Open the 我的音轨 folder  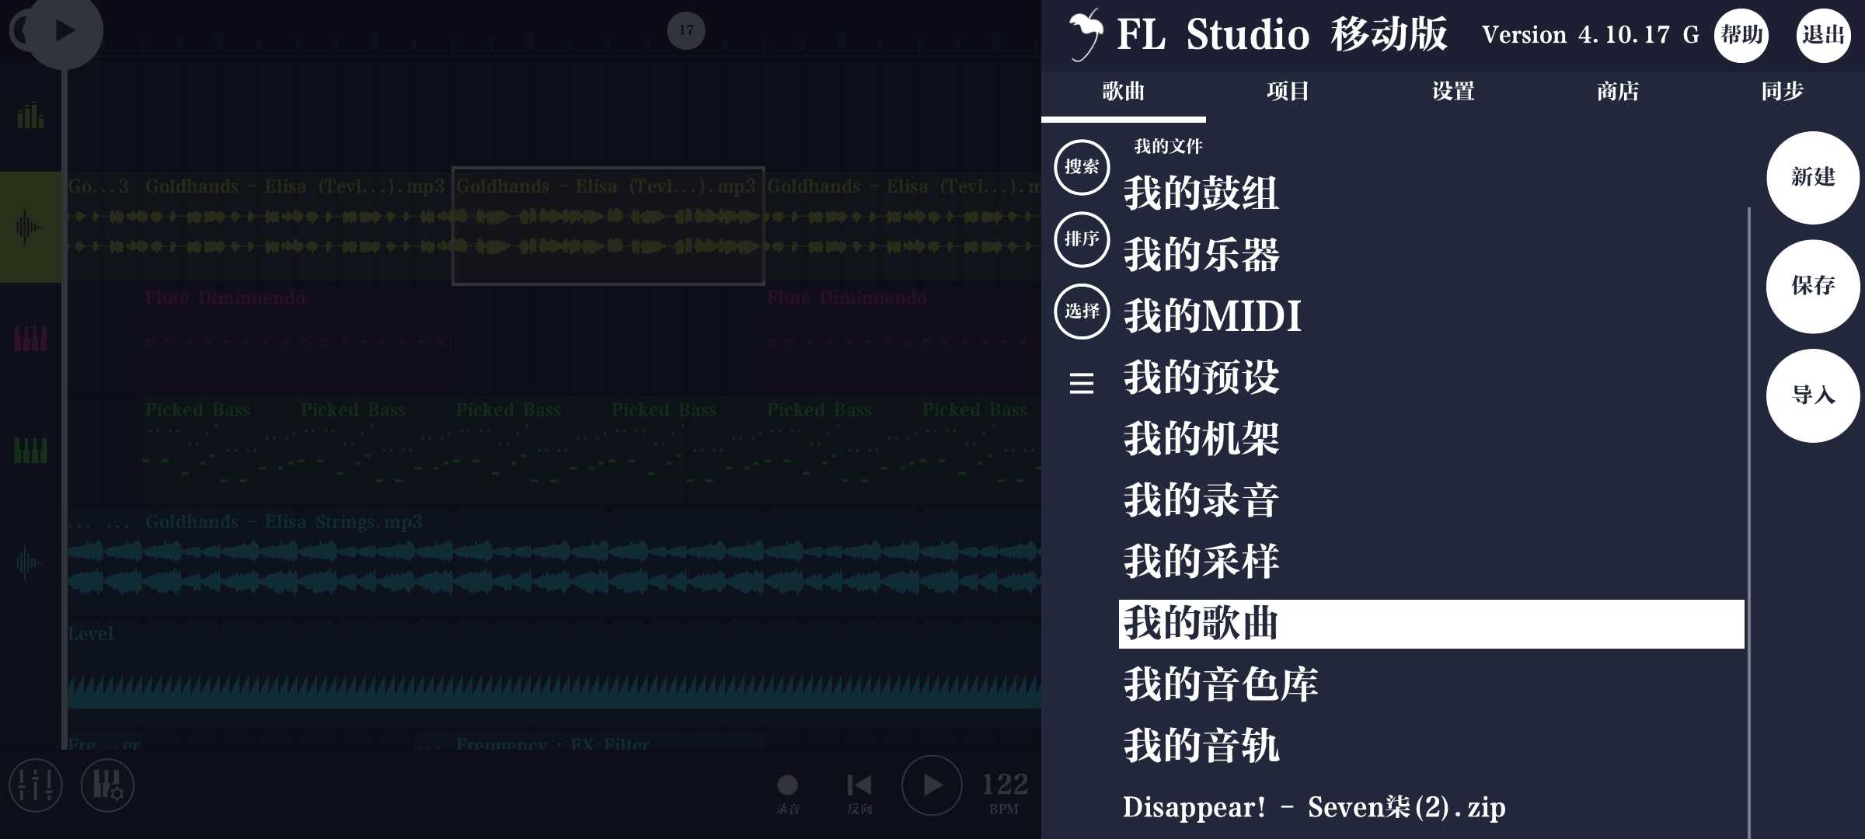1431,746
